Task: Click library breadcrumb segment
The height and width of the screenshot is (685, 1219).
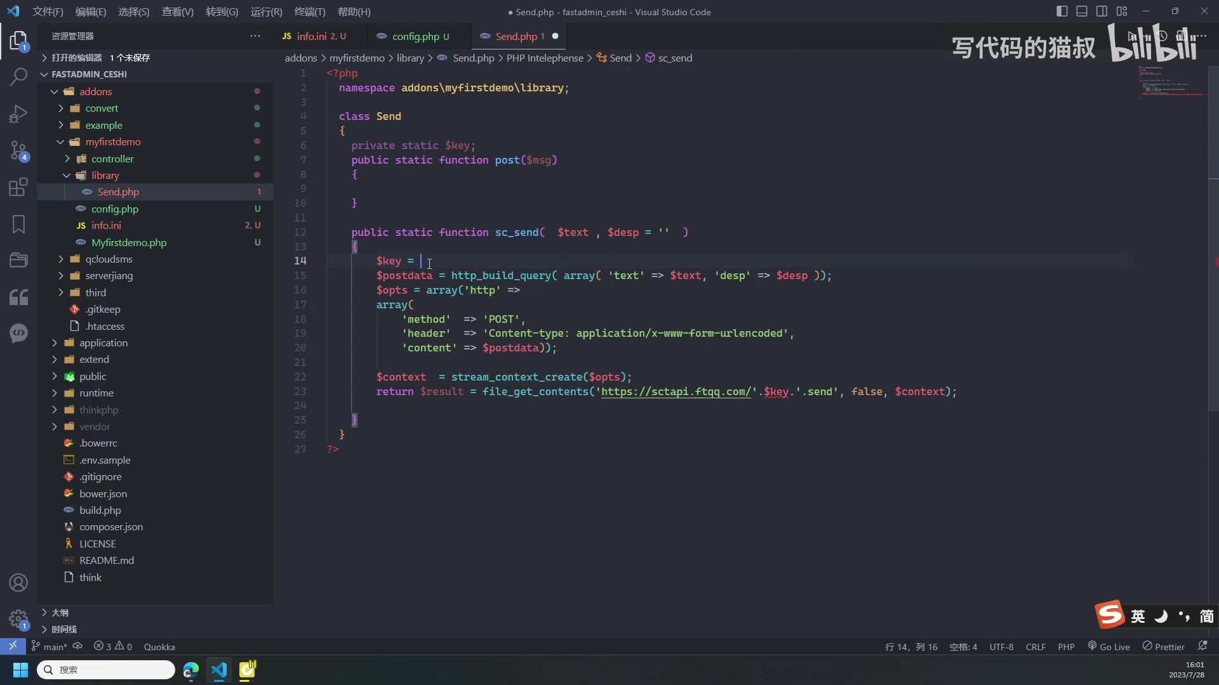Action: point(410,58)
